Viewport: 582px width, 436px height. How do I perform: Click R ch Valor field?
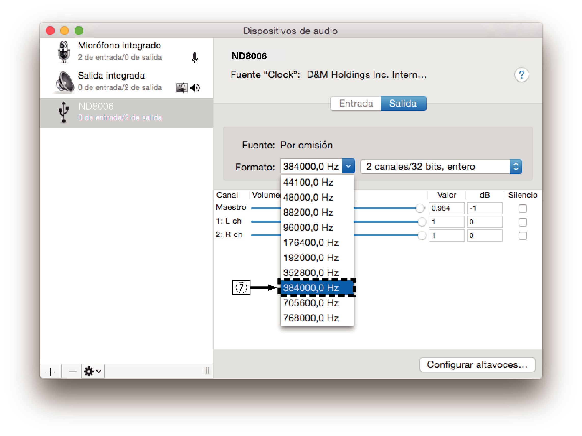pyautogui.click(x=446, y=235)
